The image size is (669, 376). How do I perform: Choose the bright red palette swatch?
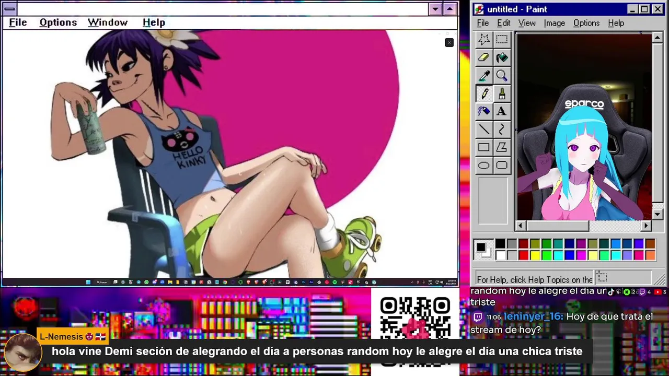[523, 255]
